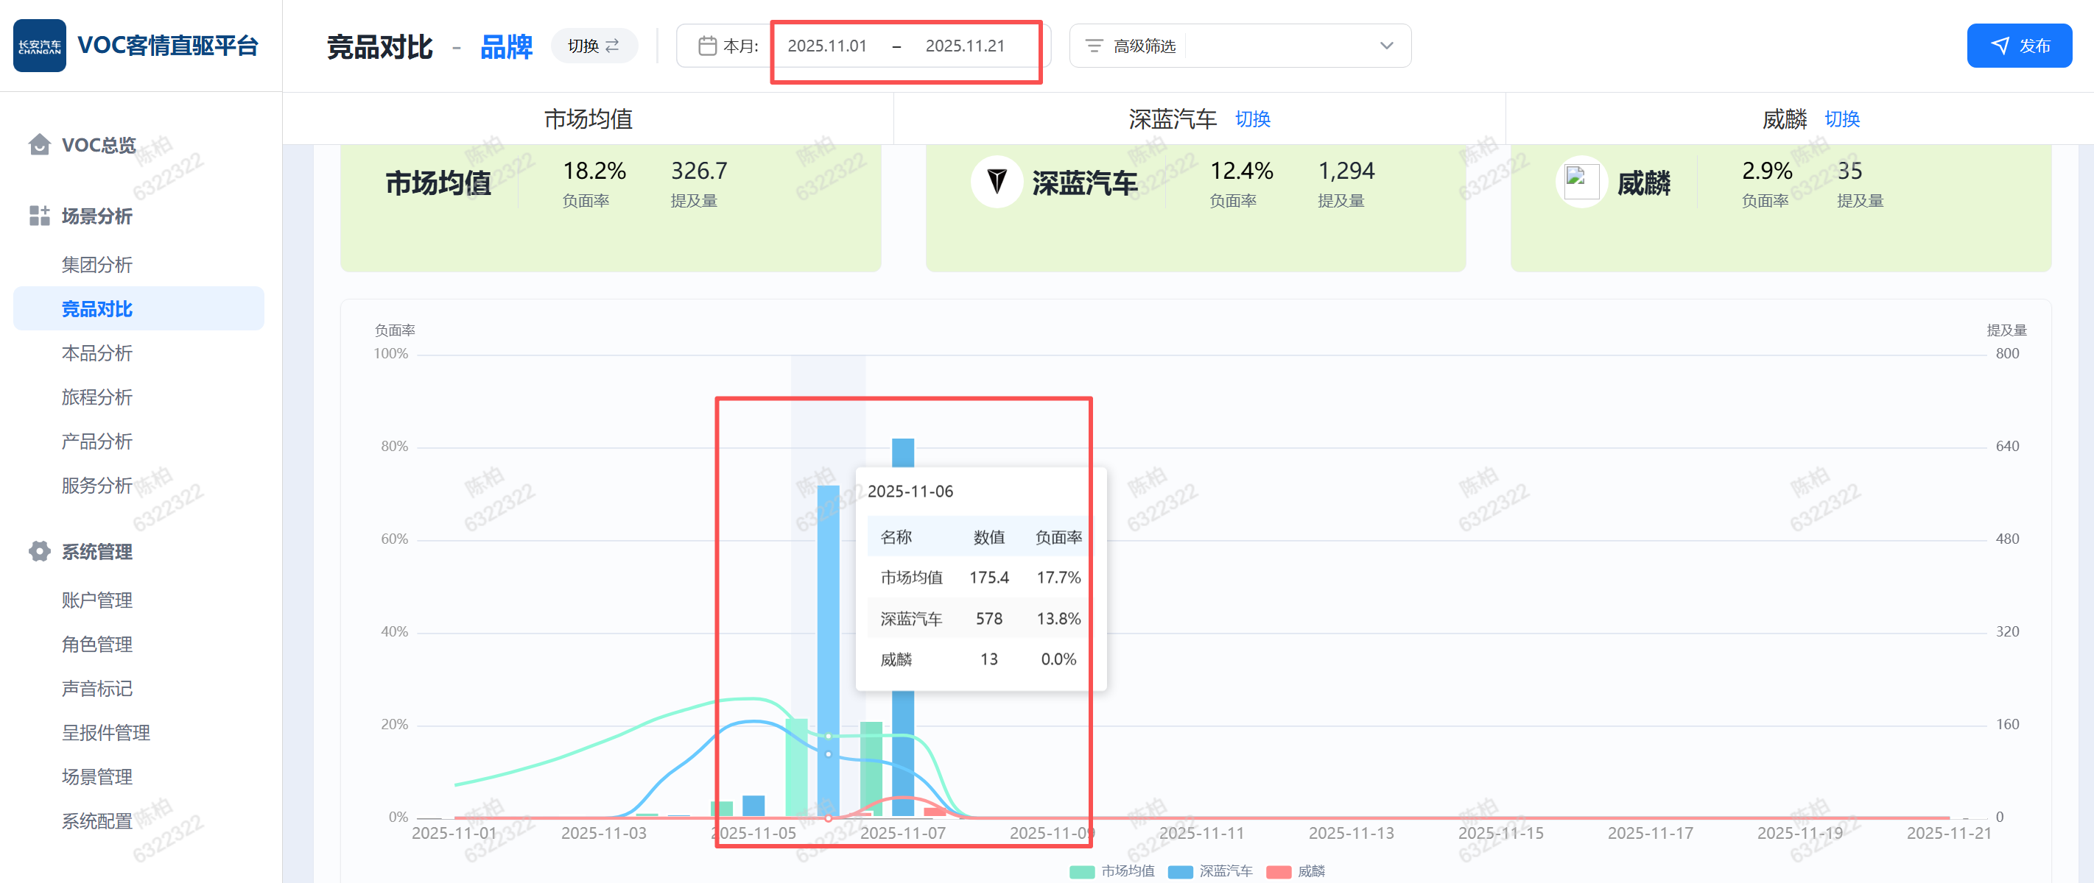
Task: Click 切换 next to 深蓝汽车 header
Action: (1252, 119)
